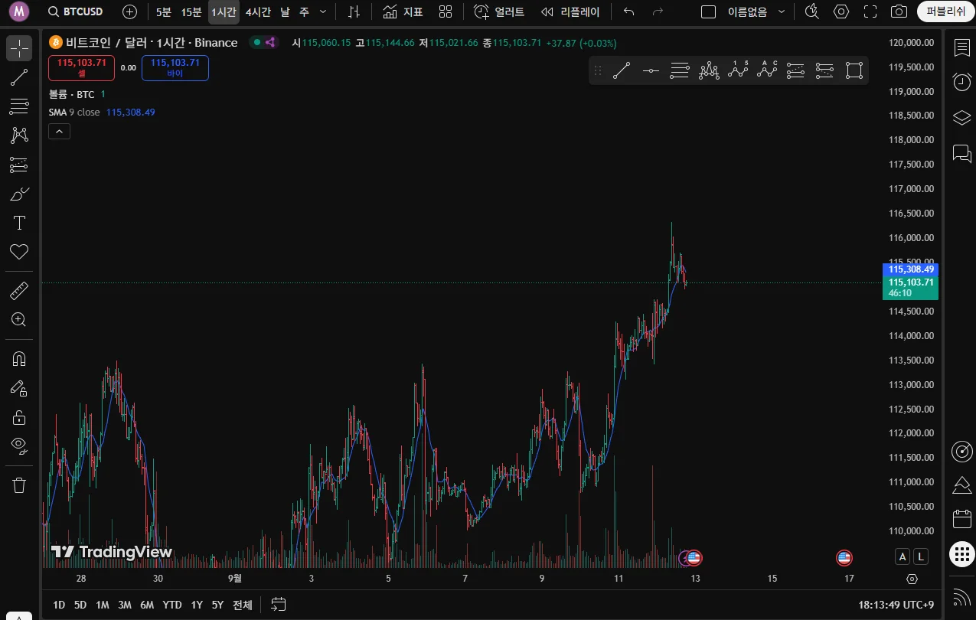This screenshot has width=976, height=620.
Task: Pick the horizontal line in floating favorites bar
Action: coord(651,71)
